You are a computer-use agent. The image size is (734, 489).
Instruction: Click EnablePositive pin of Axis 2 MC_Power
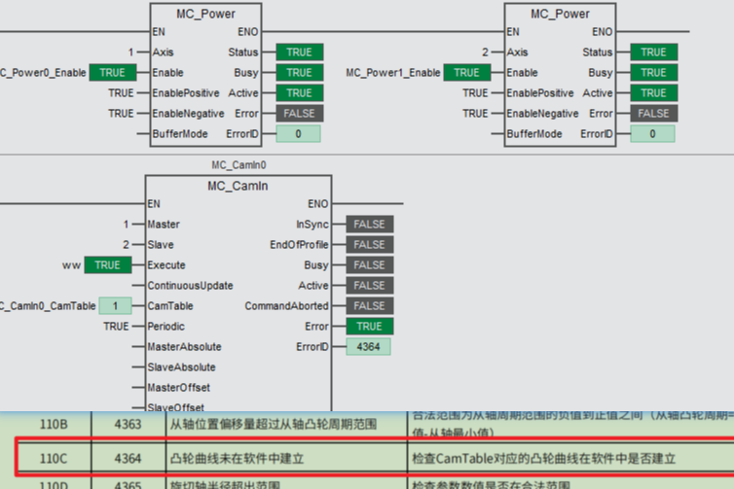pos(540,93)
